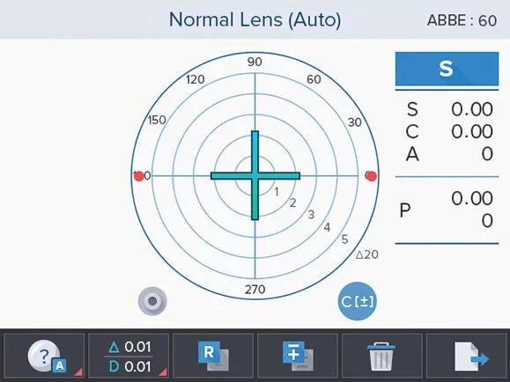Select the C cylinder value 0.00
Screen dimensions: 510x382
click(x=471, y=132)
